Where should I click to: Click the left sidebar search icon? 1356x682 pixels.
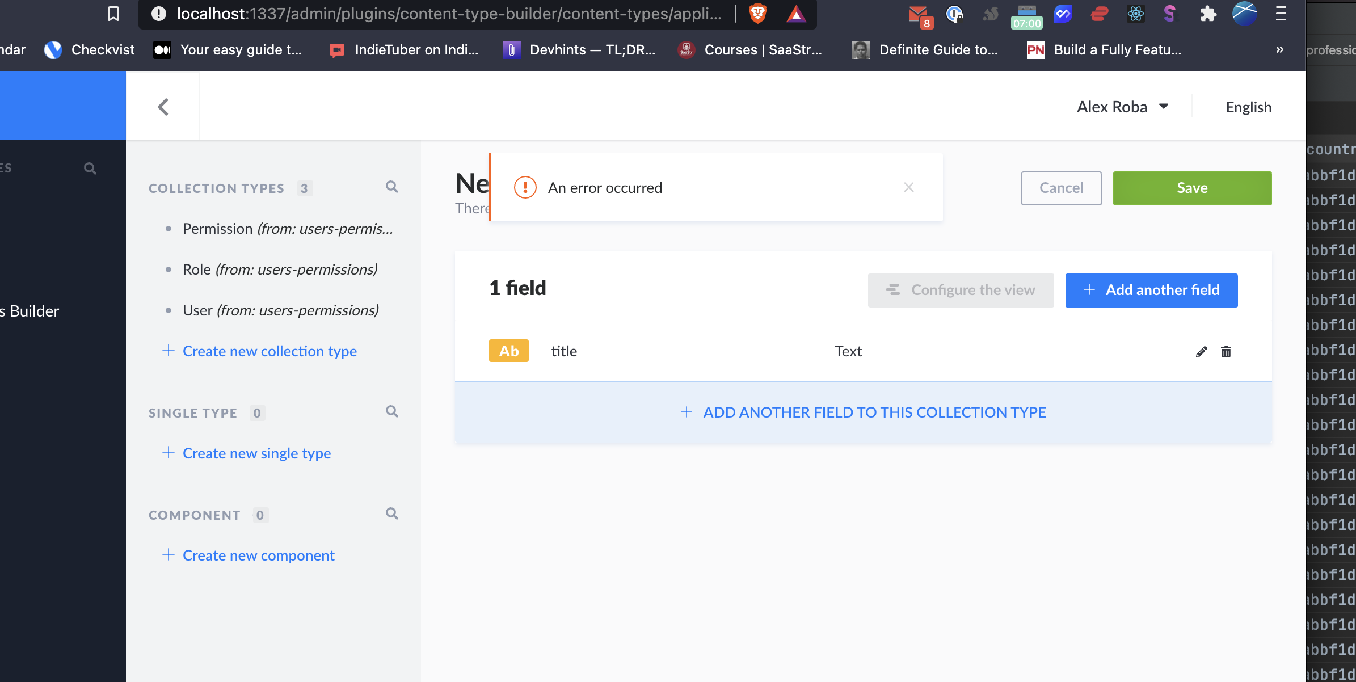click(x=90, y=169)
